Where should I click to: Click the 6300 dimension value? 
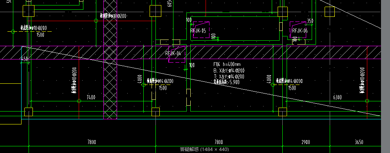pyautogui.click(x=337, y=97)
